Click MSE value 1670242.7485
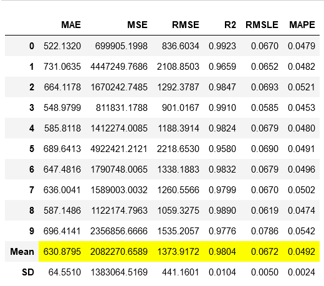Viewport: 324px width, 286px height. tap(119, 87)
